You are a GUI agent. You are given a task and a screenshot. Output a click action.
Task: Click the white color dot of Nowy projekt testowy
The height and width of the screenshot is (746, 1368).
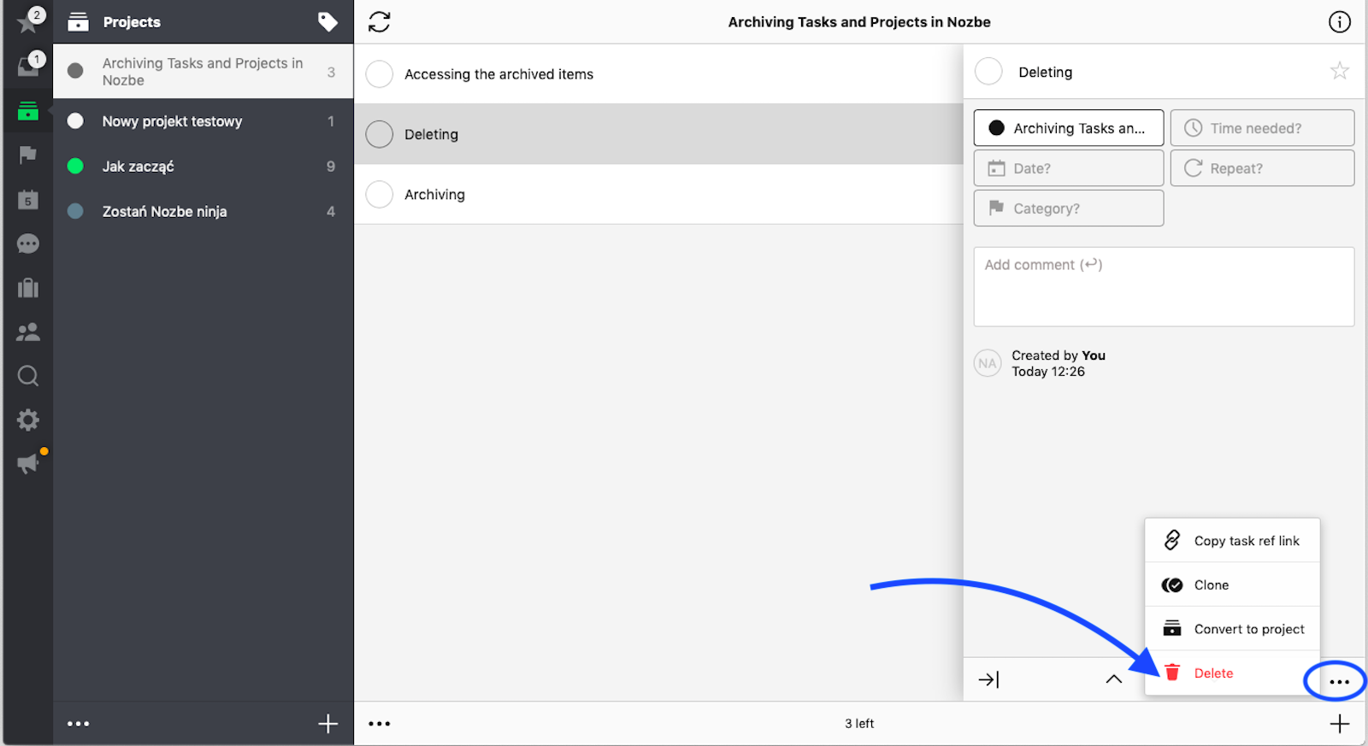(75, 121)
